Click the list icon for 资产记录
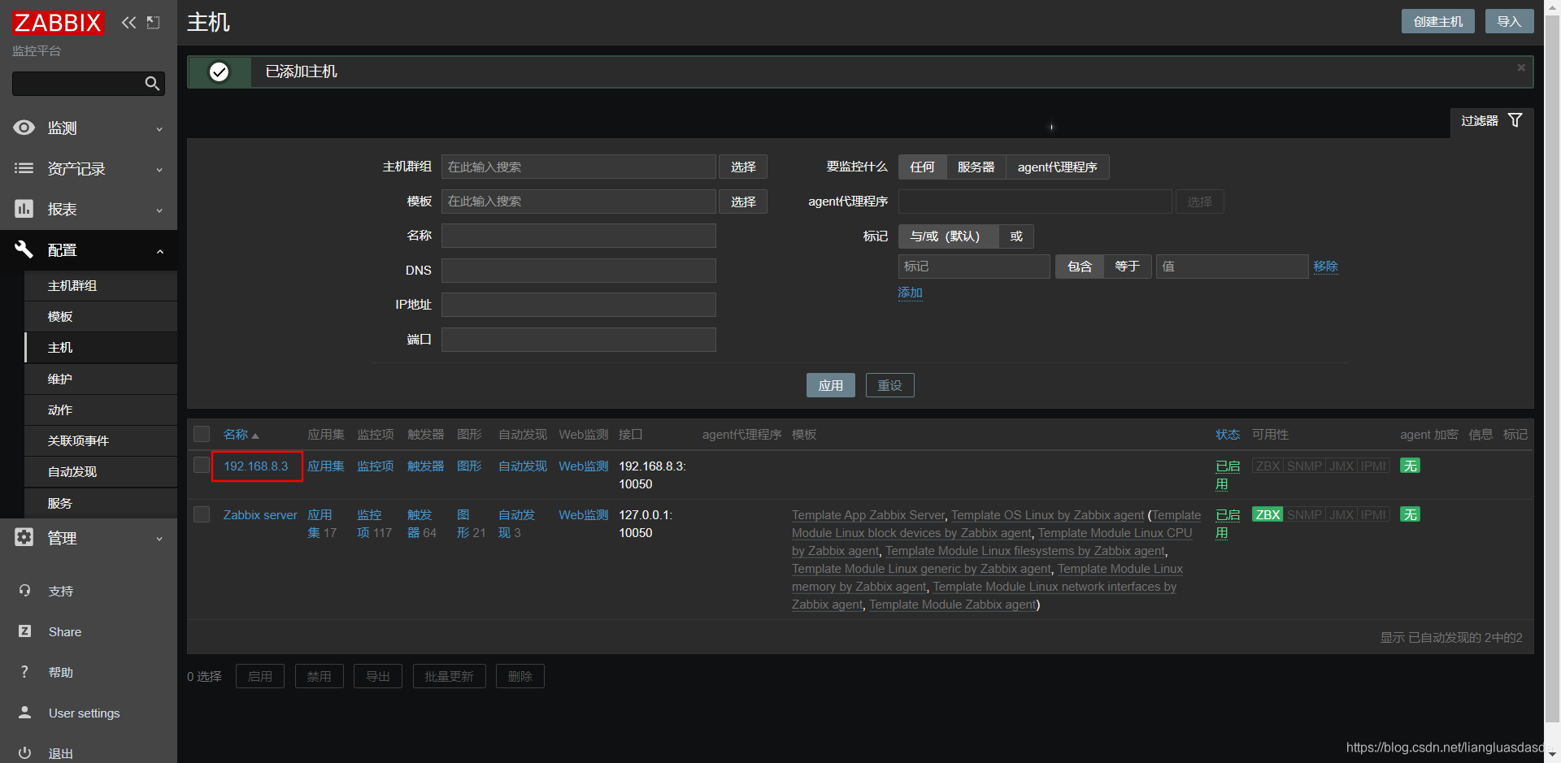The height and width of the screenshot is (763, 1561). pos(24,168)
